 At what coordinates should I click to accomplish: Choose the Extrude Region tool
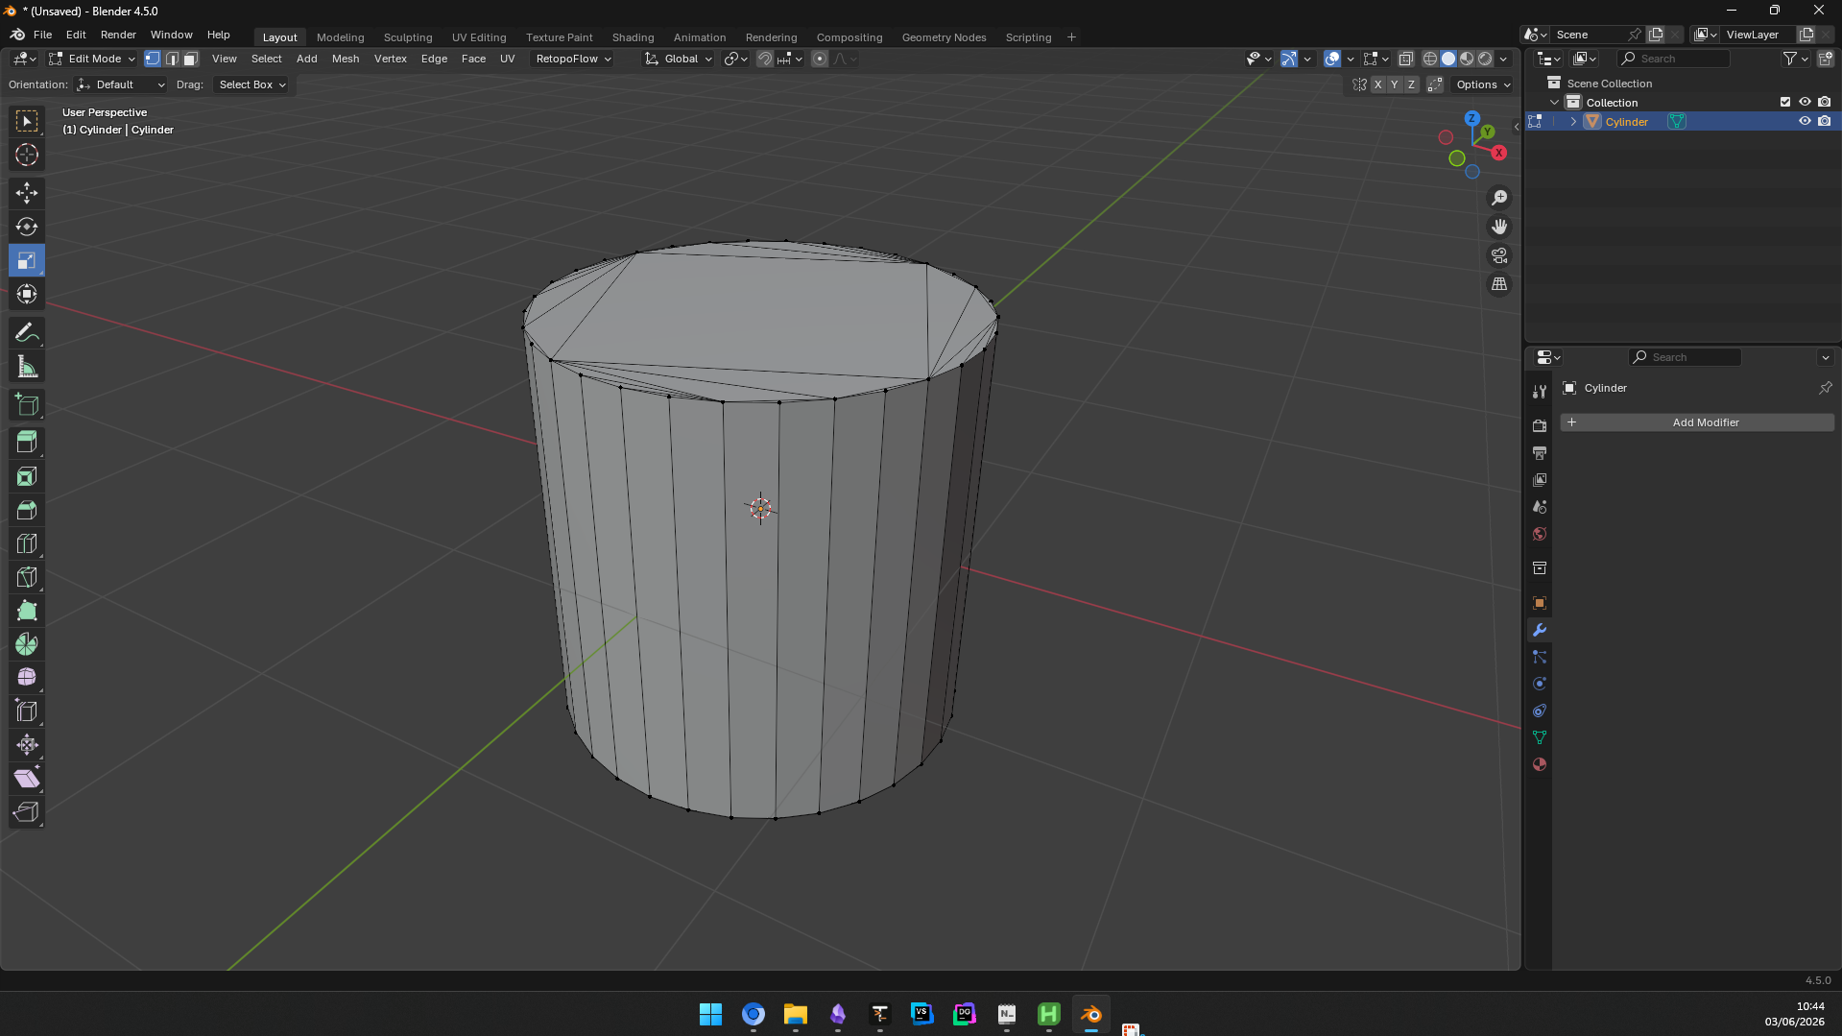point(27,443)
